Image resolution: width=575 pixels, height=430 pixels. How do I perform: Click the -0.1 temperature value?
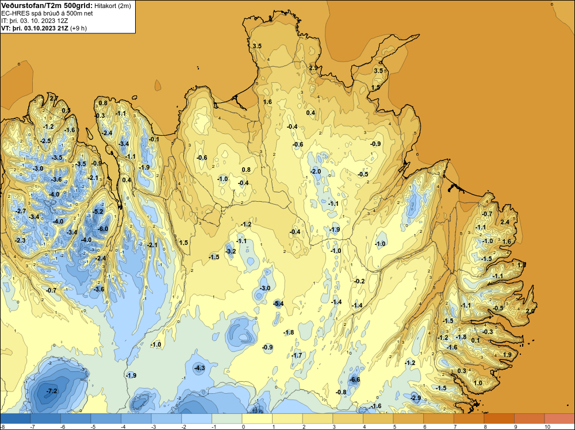[154, 139]
